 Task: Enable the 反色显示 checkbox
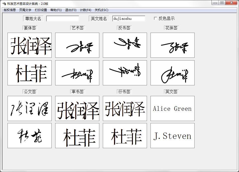[155, 19]
